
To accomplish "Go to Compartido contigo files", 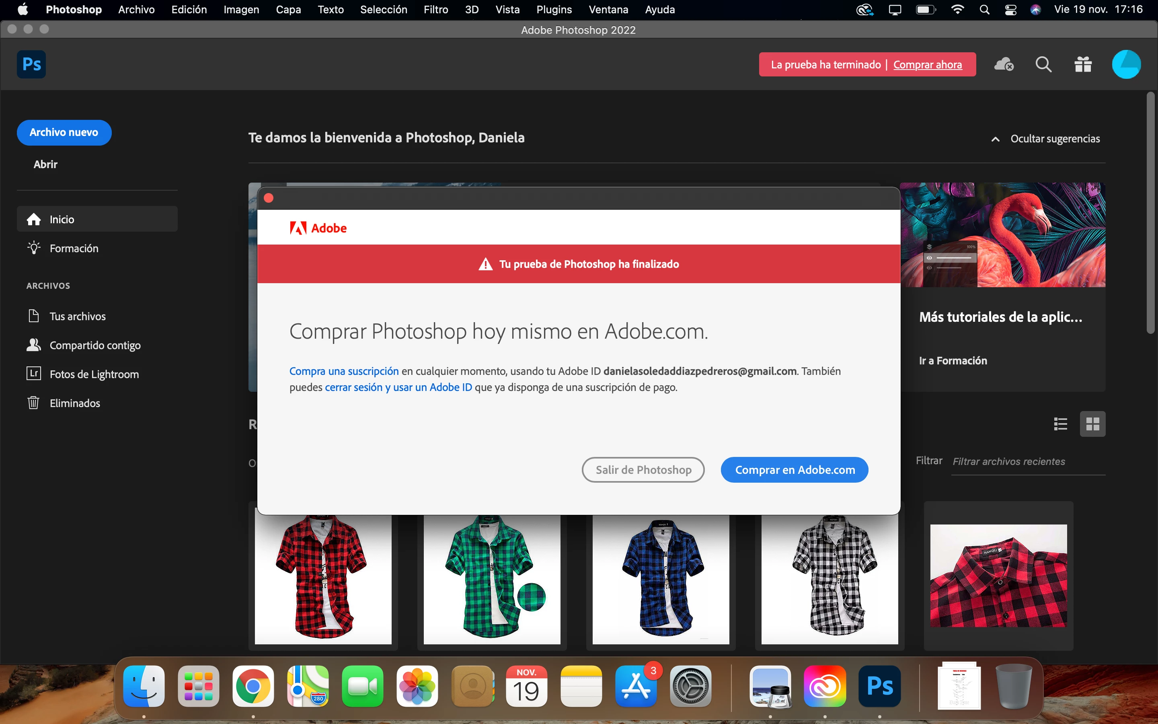I will [x=95, y=345].
